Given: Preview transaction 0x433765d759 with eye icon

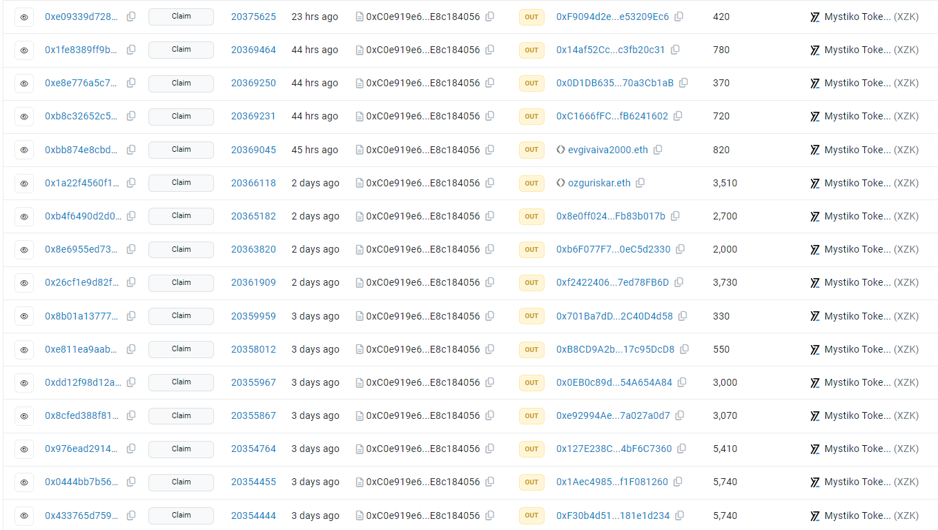Looking at the screenshot, I should [x=24, y=516].
